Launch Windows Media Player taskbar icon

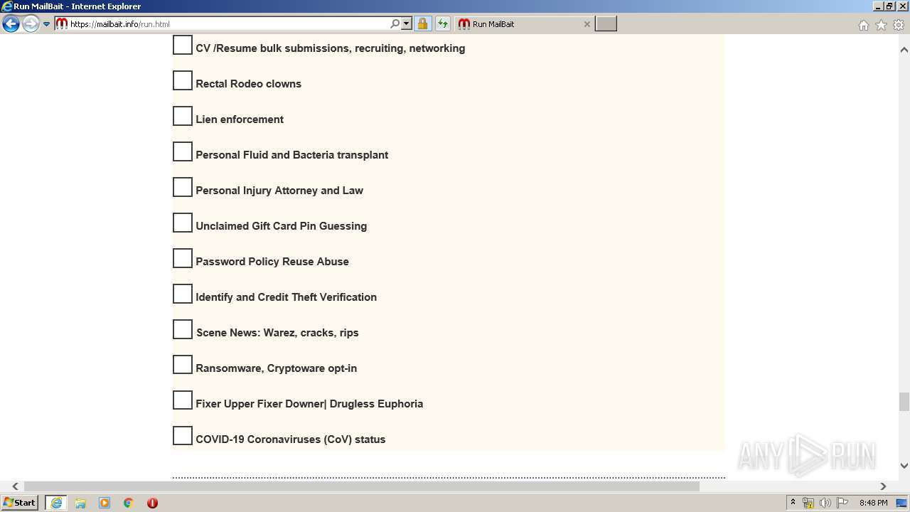pyautogui.click(x=105, y=503)
